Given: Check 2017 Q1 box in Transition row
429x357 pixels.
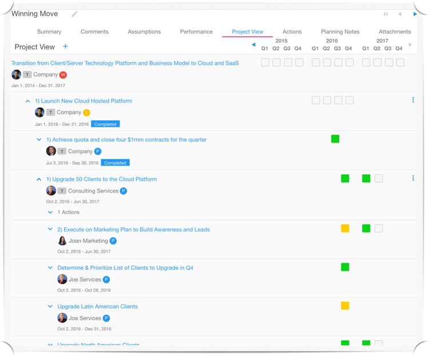Looking at the screenshot, I should click(x=366, y=62).
